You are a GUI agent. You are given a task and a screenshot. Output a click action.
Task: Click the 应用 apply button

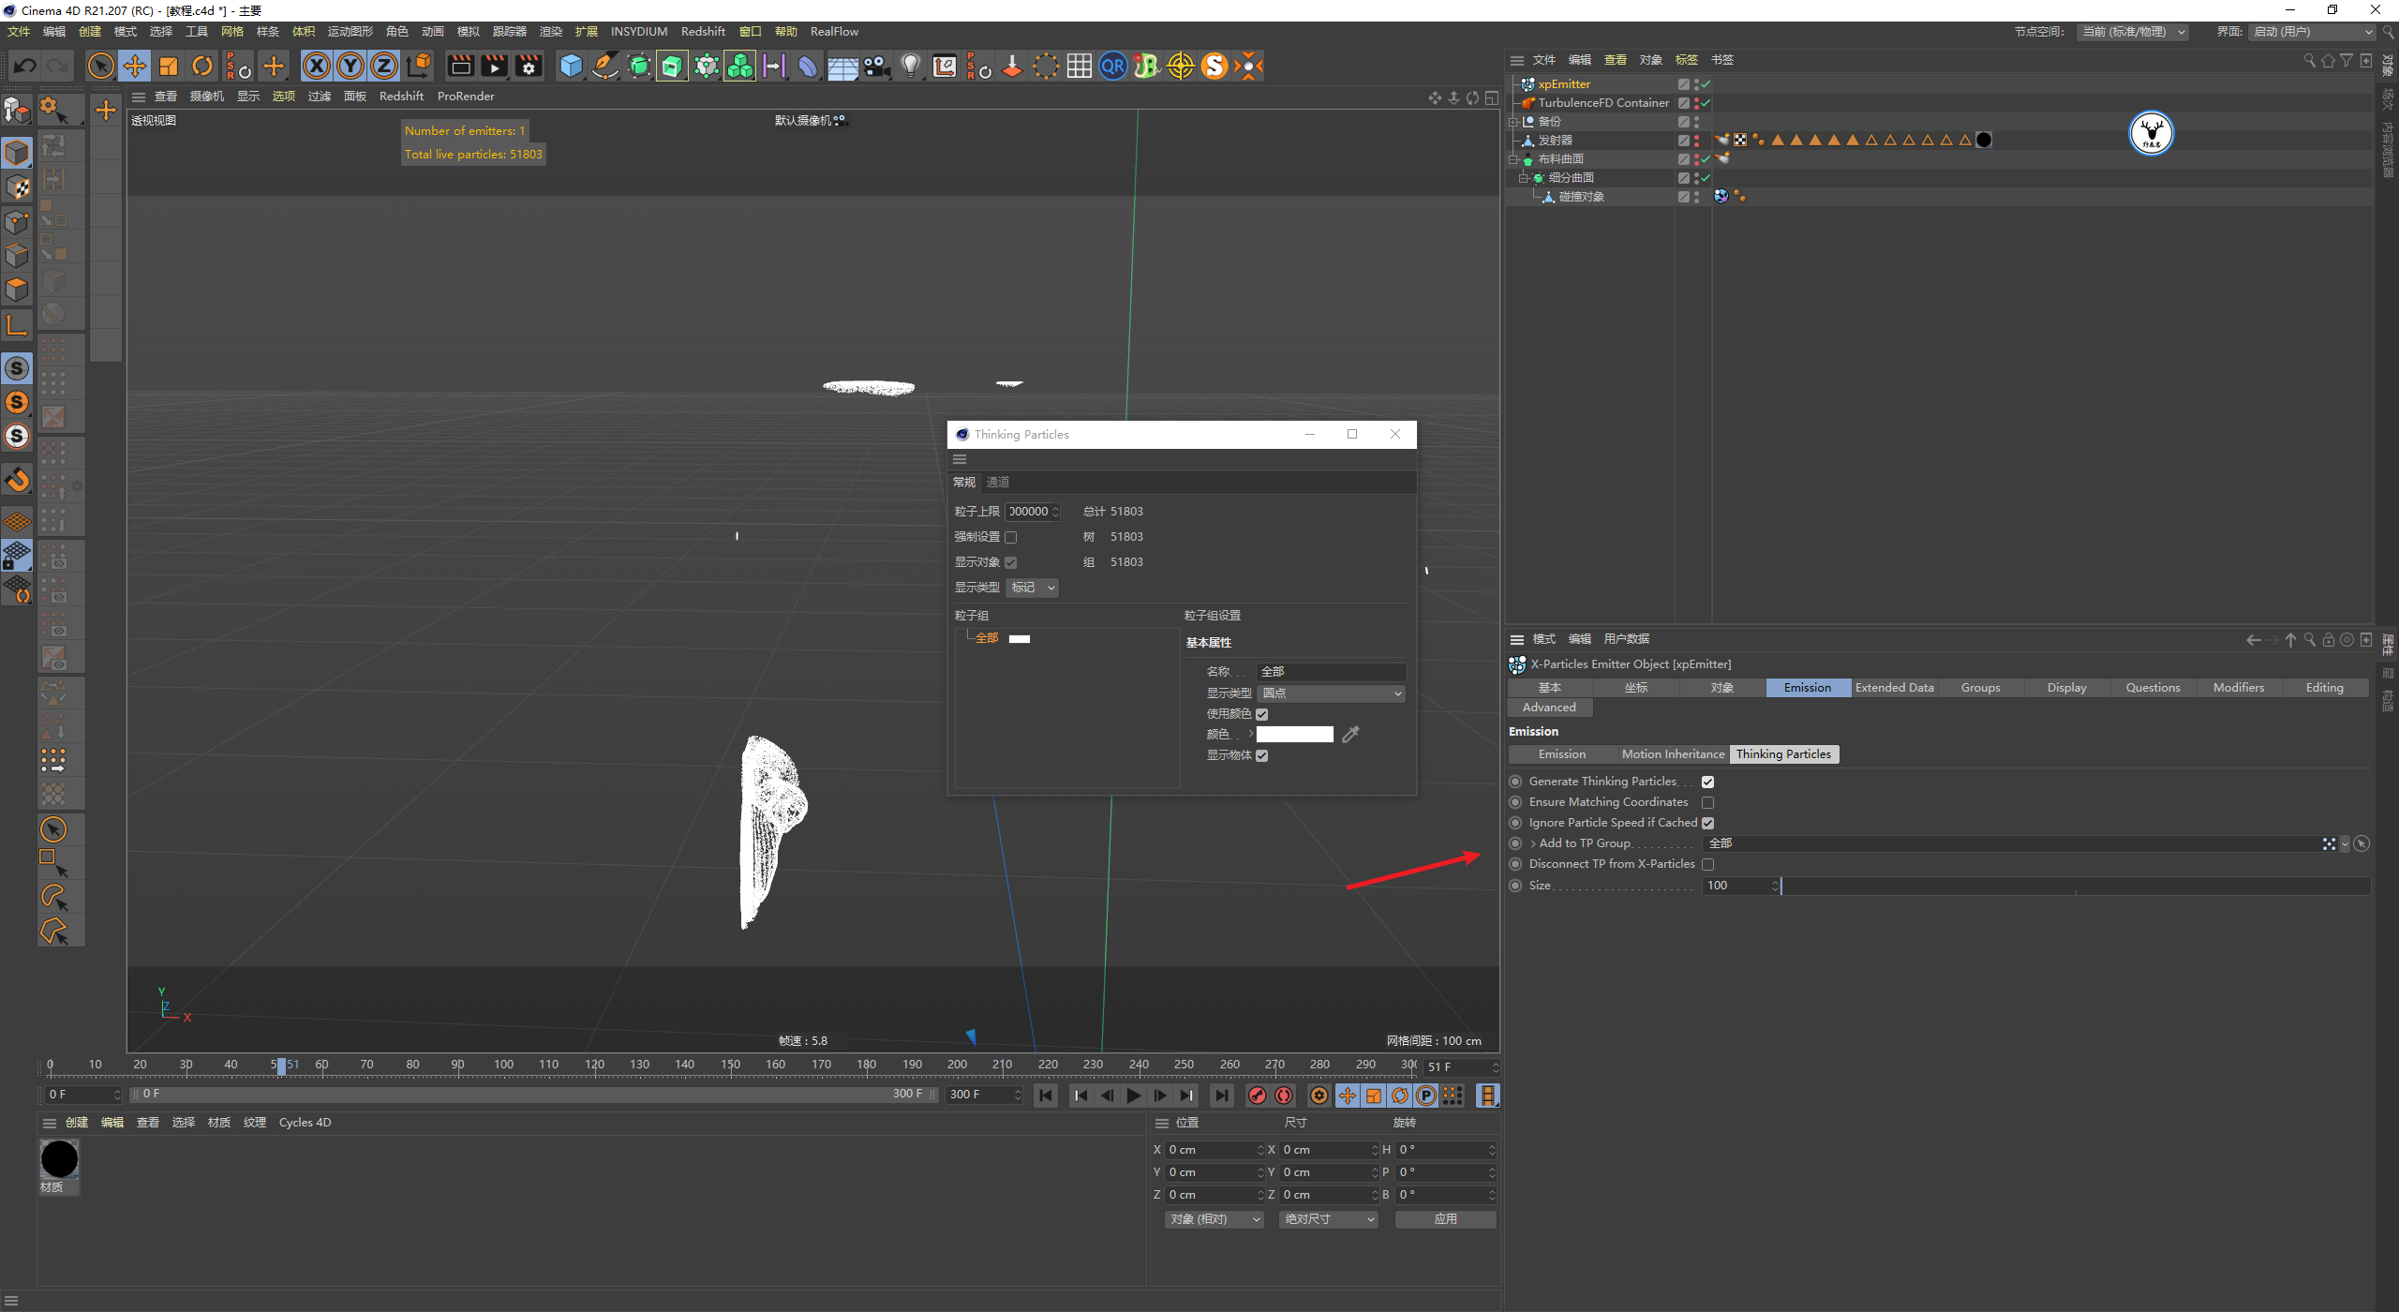1445,1219
